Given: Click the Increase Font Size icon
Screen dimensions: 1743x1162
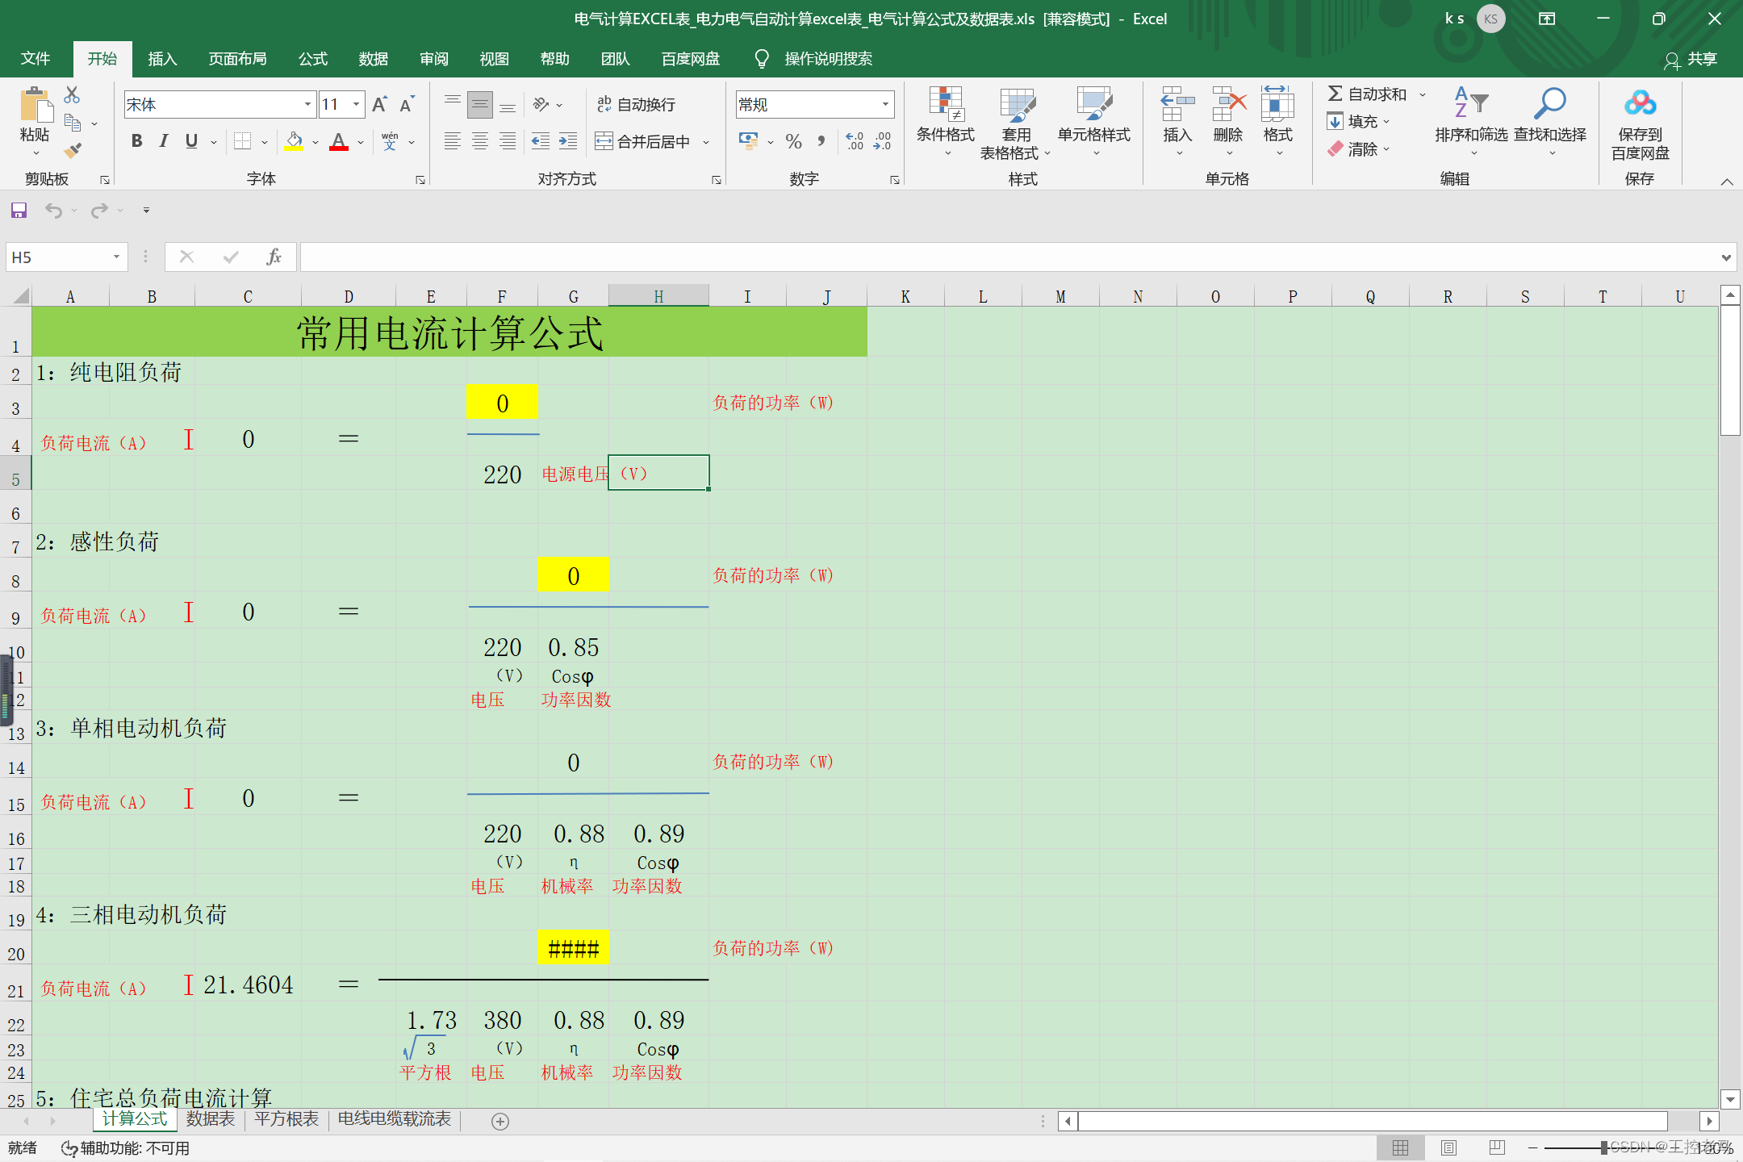Looking at the screenshot, I should pyautogui.click(x=379, y=104).
